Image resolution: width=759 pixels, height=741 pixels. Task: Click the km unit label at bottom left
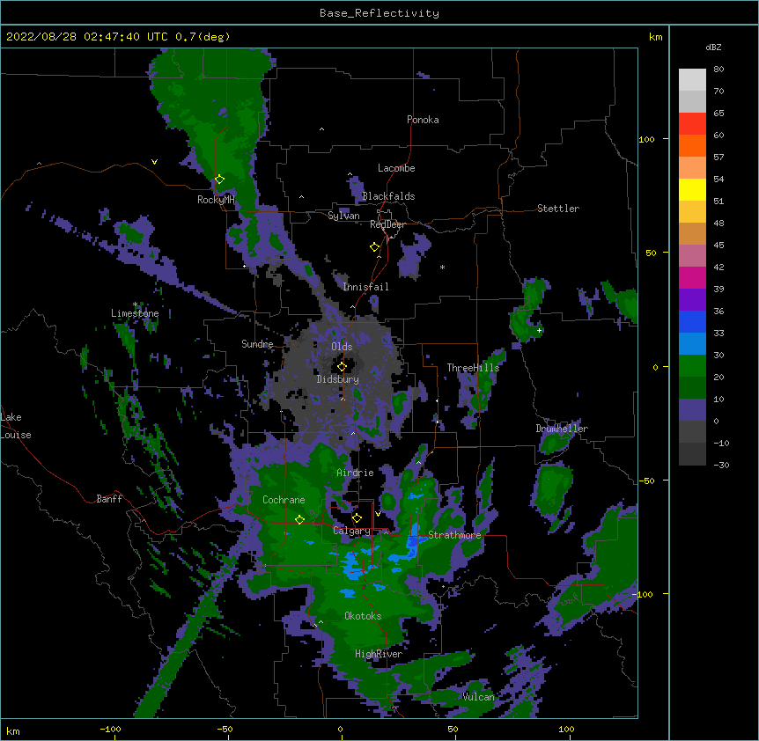coord(12,730)
